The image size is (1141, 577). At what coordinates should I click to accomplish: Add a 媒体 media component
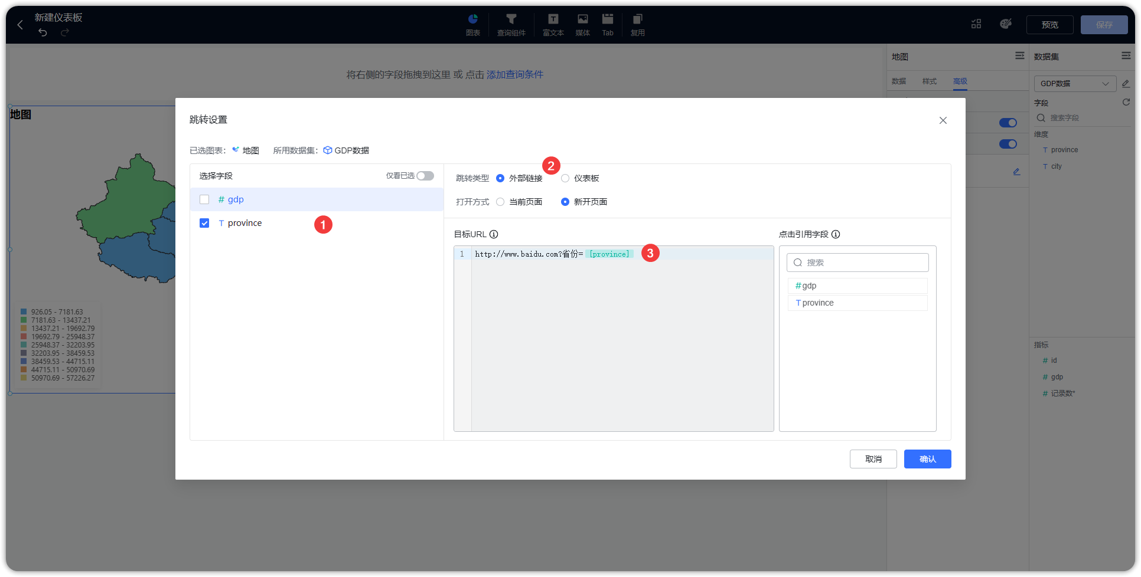click(582, 24)
